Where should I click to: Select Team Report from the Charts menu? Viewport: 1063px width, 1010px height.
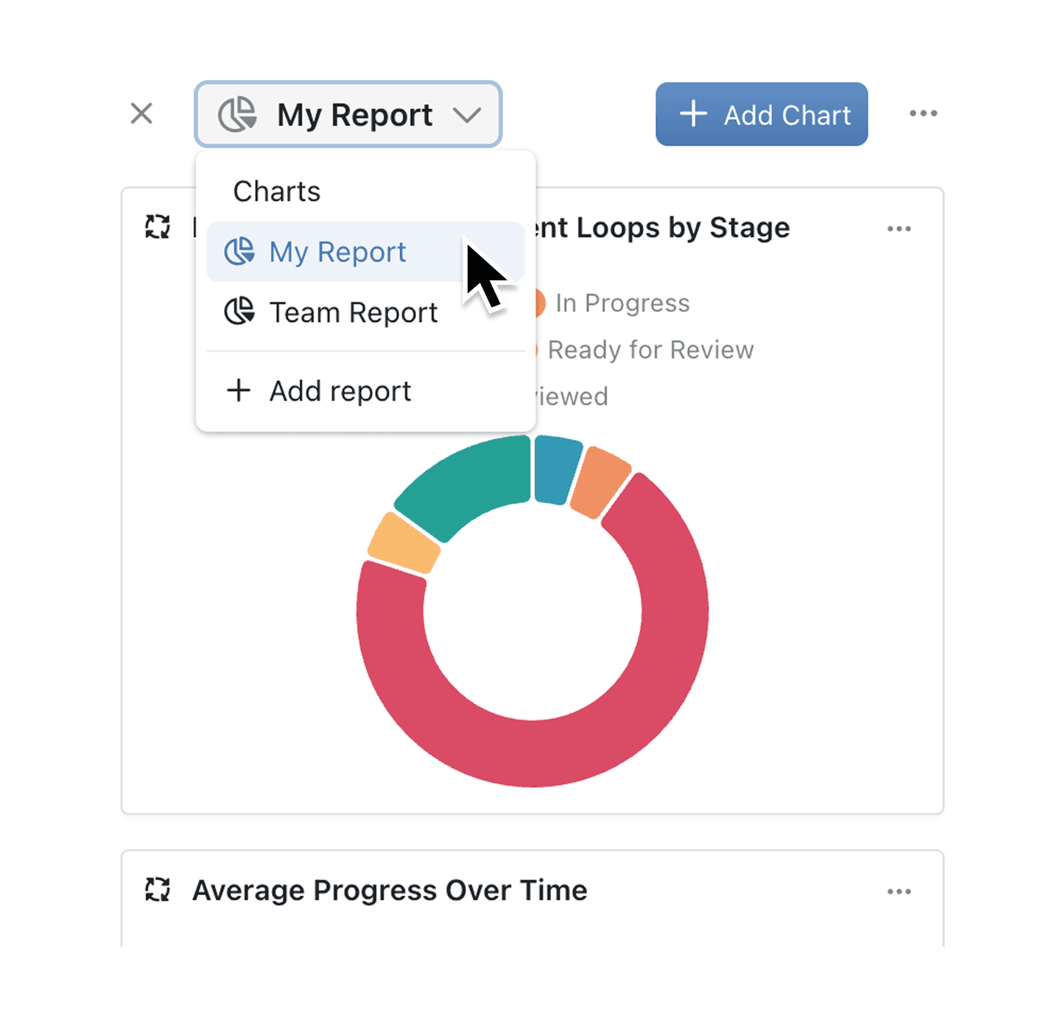point(353,311)
